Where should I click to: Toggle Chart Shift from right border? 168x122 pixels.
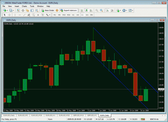[x=112, y=11]
